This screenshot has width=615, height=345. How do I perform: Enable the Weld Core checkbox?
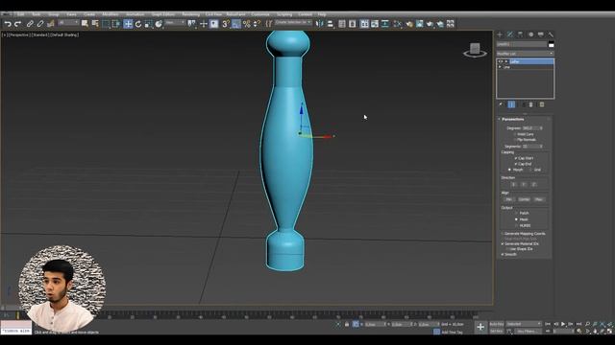click(515, 134)
